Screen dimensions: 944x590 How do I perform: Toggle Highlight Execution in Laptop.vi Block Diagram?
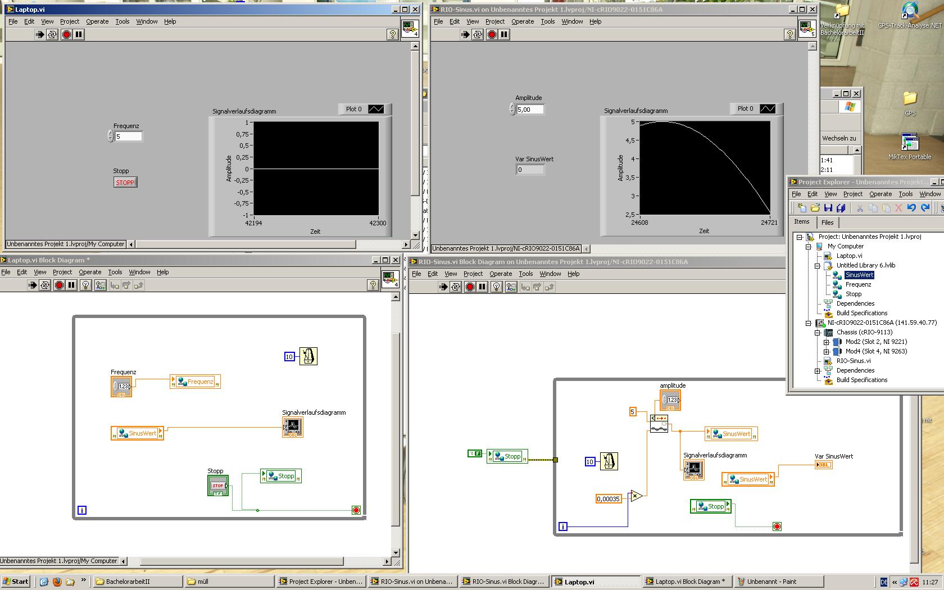point(86,285)
